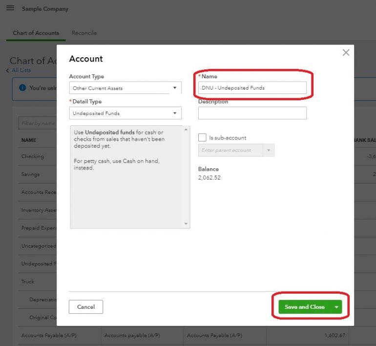The height and width of the screenshot is (346, 376).
Task: Close the Account dialog with X
Action: click(346, 53)
